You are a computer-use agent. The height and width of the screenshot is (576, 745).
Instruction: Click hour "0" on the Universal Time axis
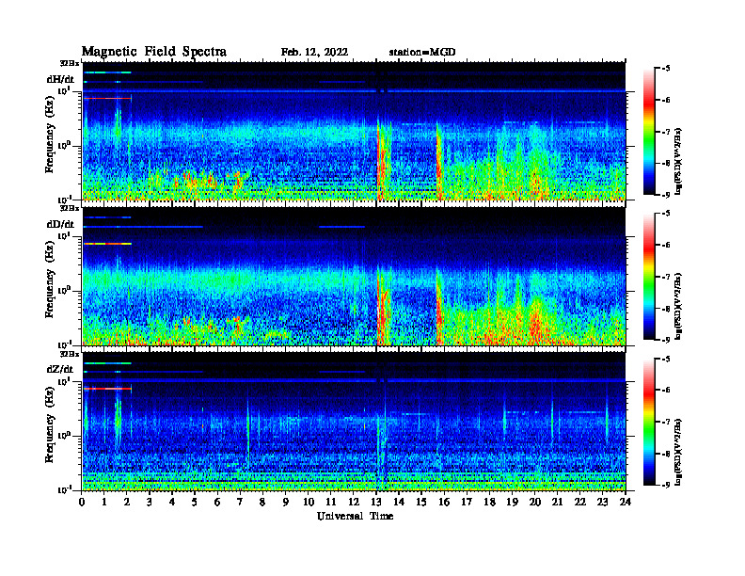pyautogui.click(x=82, y=502)
